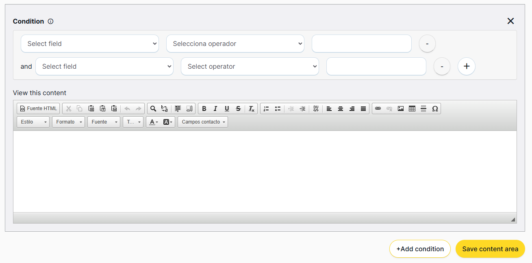
Task: Open the insert link tool
Action: point(378,109)
